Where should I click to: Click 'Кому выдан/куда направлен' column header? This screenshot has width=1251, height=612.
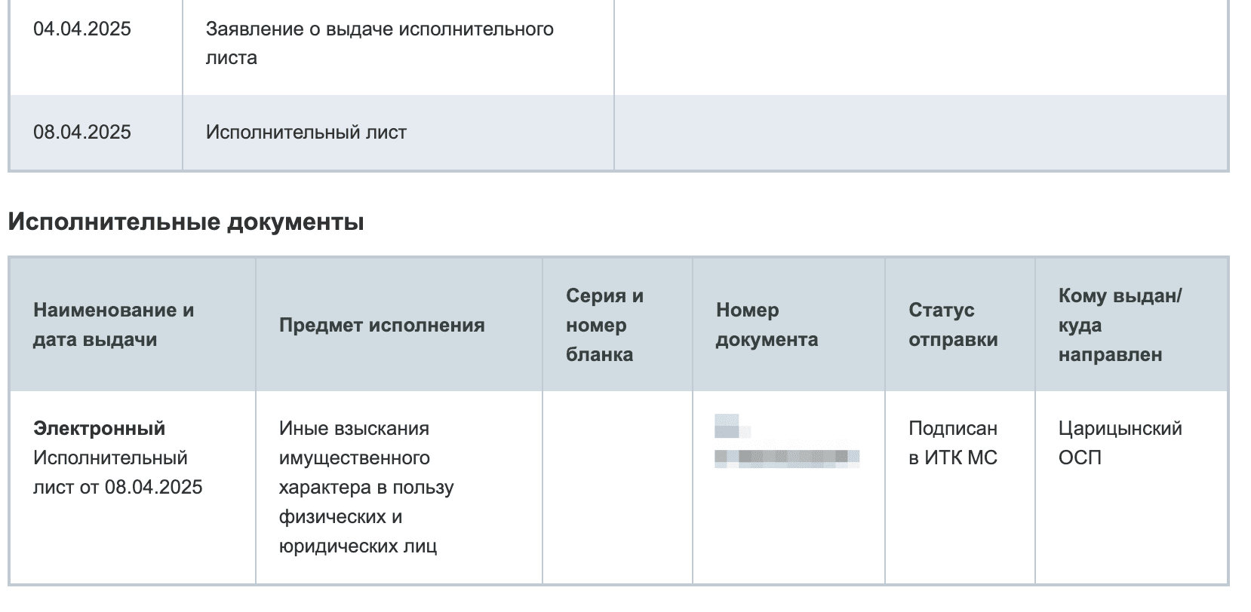(1119, 325)
